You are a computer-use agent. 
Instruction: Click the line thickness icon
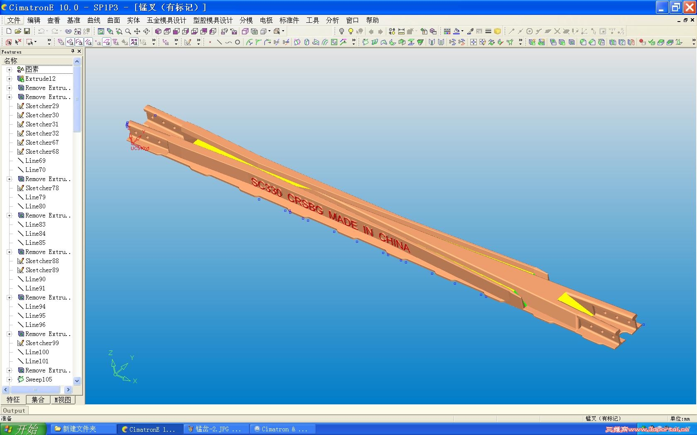pyautogui.click(x=488, y=31)
